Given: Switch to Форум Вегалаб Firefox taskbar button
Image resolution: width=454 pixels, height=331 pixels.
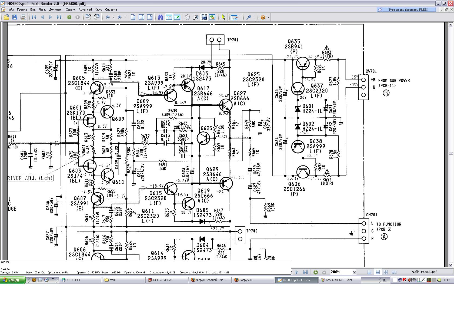Looking at the screenshot, I should pos(210,280).
